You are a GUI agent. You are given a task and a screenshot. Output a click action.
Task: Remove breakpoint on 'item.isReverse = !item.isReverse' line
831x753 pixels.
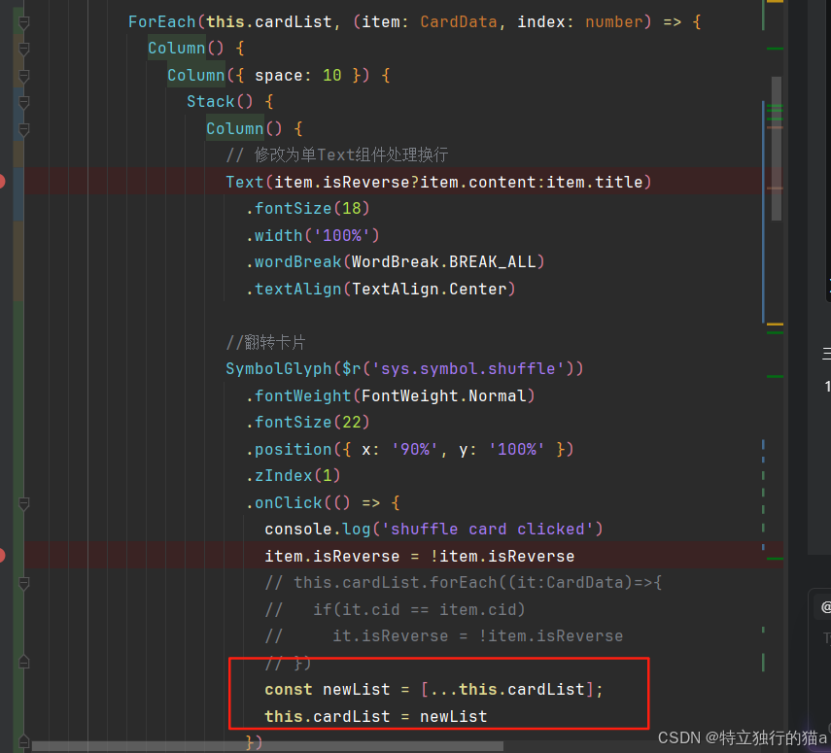pos(2,556)
